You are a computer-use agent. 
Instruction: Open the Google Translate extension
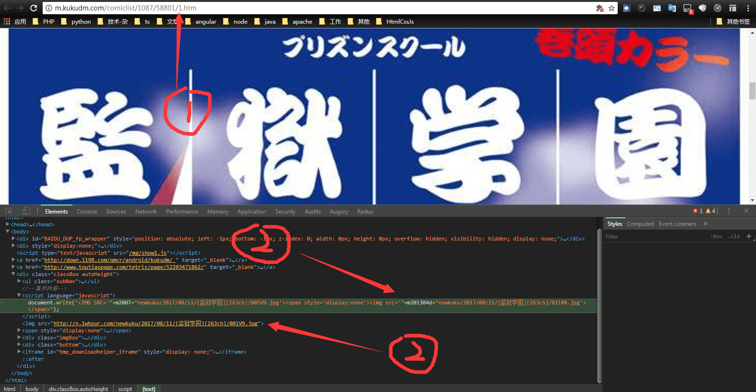click(672, 8)
